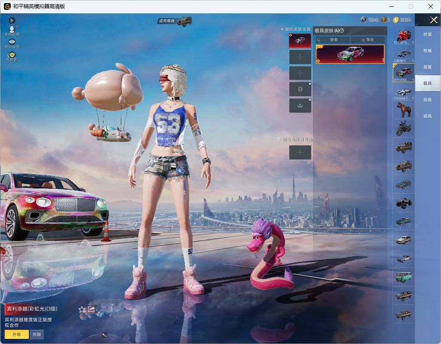Select the 幻影随行 vehicle icon
This screenshot has height=344, width=441.
(404, 54)
